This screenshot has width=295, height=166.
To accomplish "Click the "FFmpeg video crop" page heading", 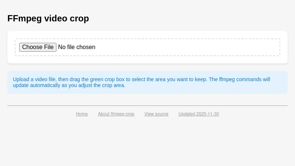I will tap(48, 18).
